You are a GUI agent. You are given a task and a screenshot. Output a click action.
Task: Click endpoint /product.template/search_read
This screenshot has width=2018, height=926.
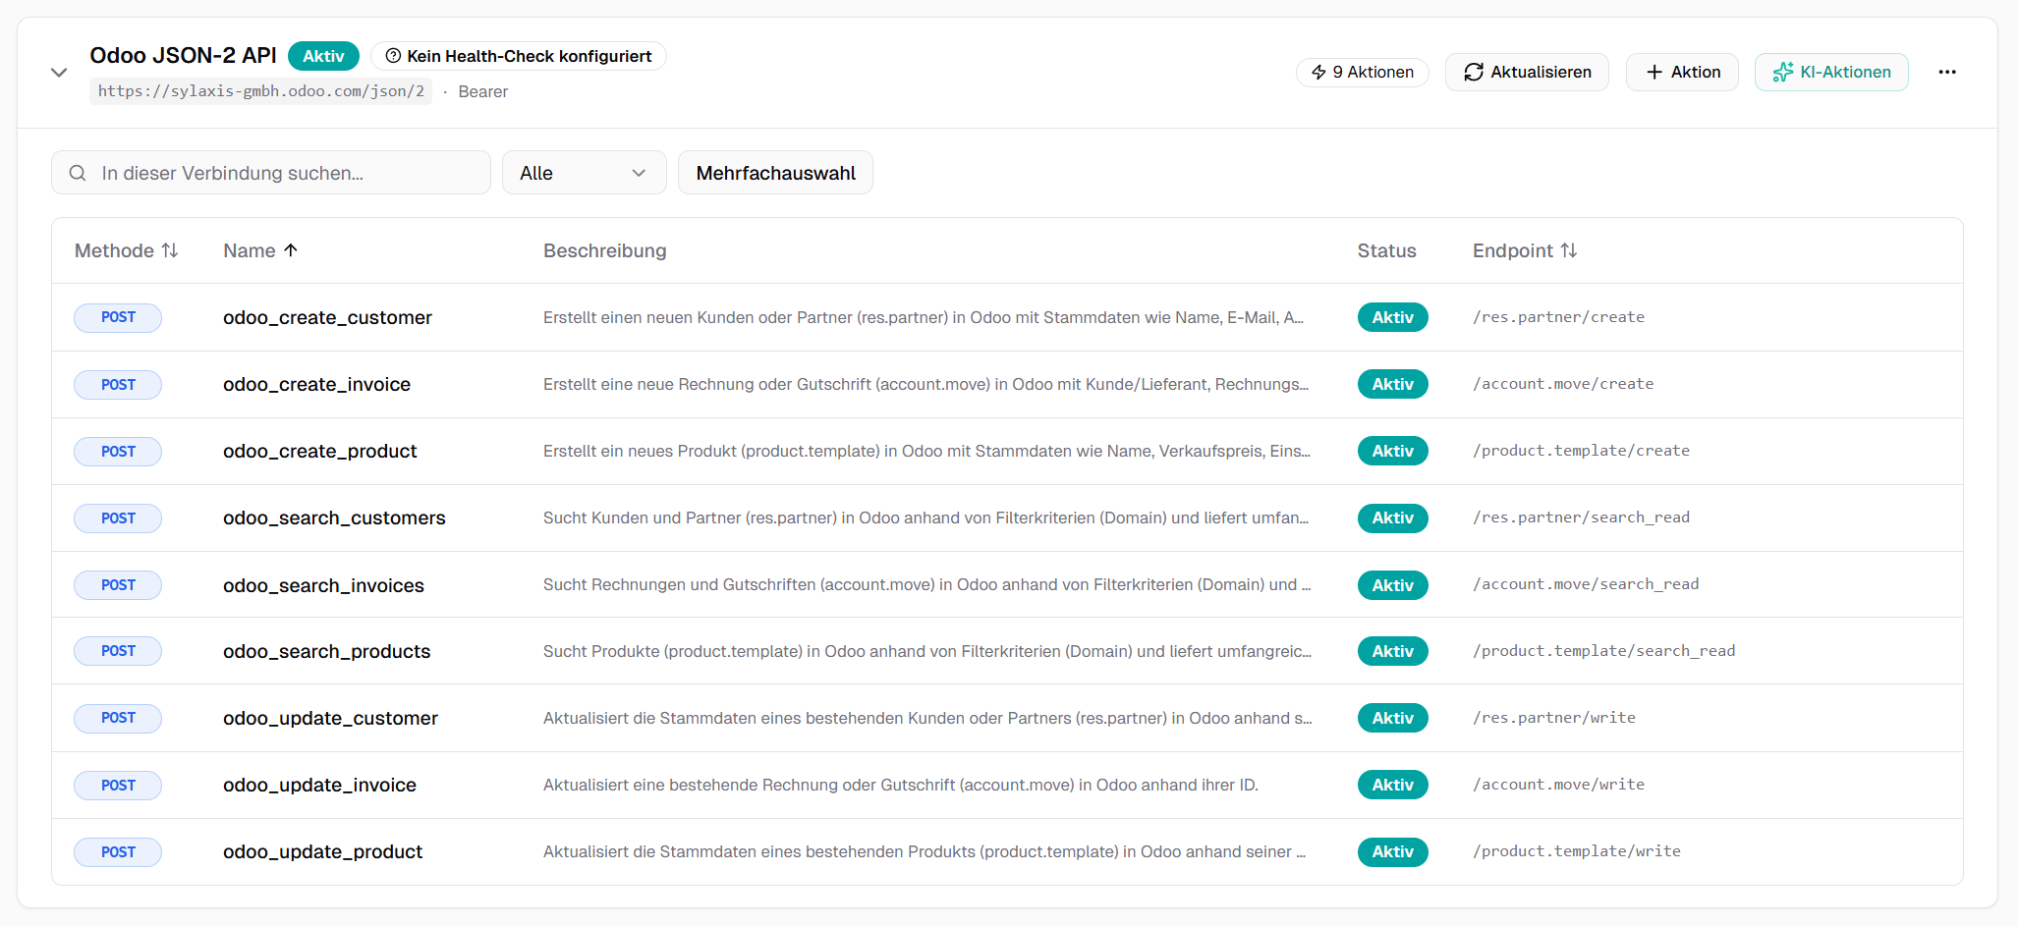(1603, 651)
